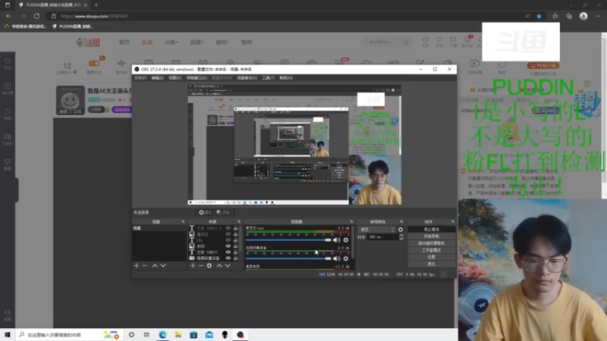Click the 开始录制 button
Viewport: 607px width, 341px height.
pyautogui.click(x=431, y=236)
